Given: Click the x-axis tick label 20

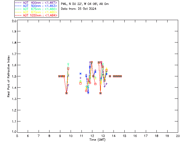Looking at the screenshot, I should click(x=178, y=136).
